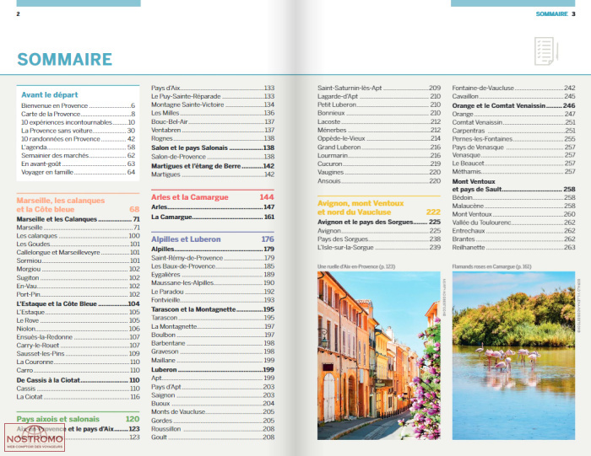The image size is (591, 456).
Task: Click '10 randonnées en Provence' entry
Action: point(78,139)
